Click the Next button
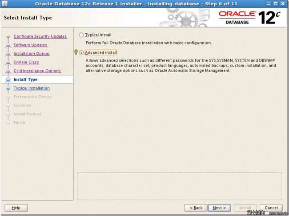 click(219, 208)
